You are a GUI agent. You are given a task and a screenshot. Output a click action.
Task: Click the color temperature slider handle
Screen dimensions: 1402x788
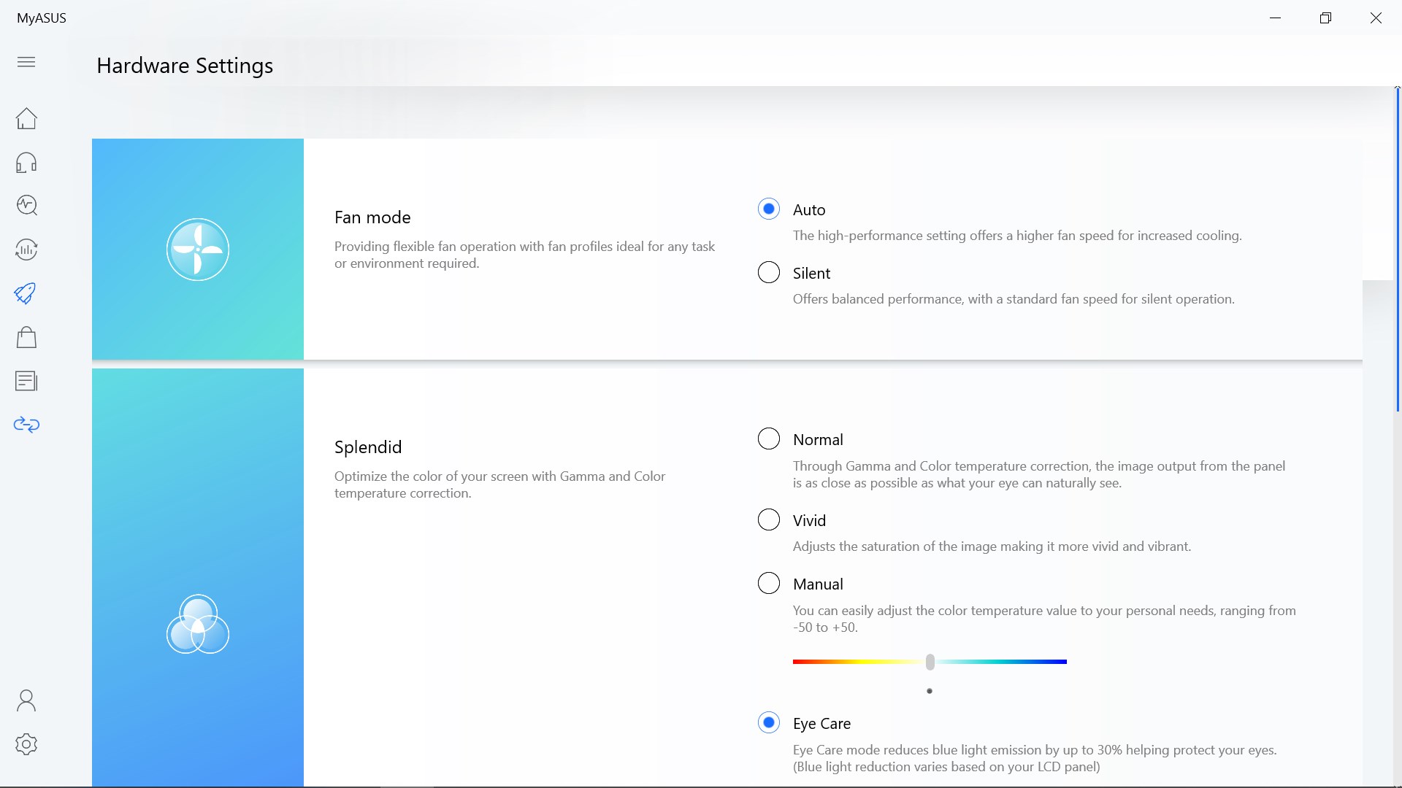[x=930, y=662]
